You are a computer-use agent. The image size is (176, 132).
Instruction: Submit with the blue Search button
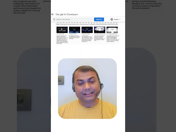pos(99,20)
